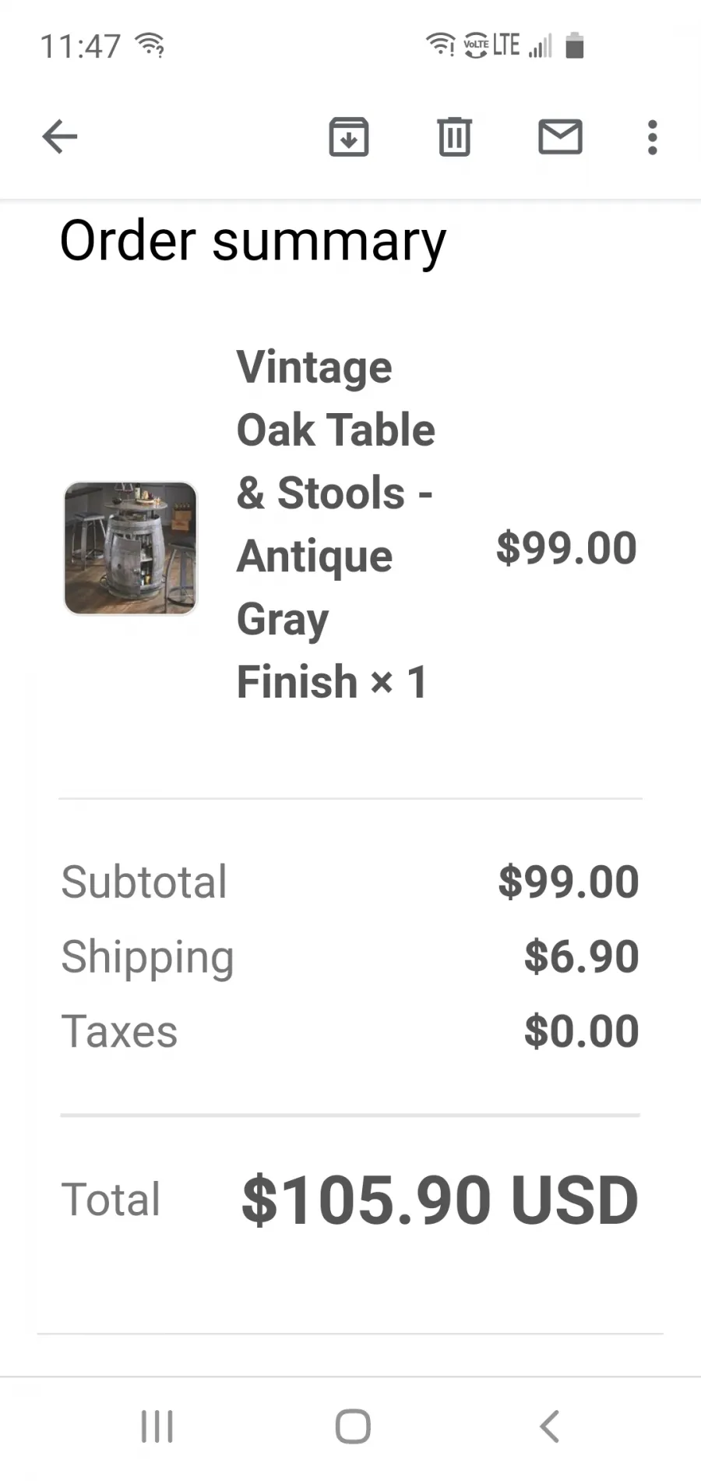This screenshot has width=701, height=1481.
Task: Open the three-dot overflow menu
Action: tap(652, 137)
